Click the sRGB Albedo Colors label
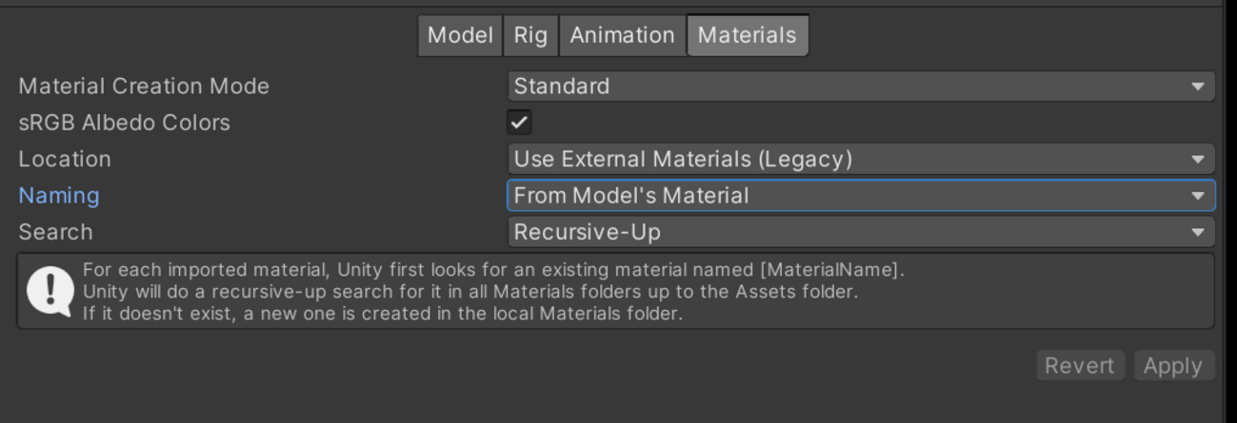The height and width of the screenshot is (423, 1237). (124, 123)
